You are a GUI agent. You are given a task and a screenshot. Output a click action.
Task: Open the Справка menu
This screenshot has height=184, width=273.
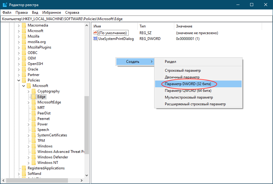pos(72,13)
